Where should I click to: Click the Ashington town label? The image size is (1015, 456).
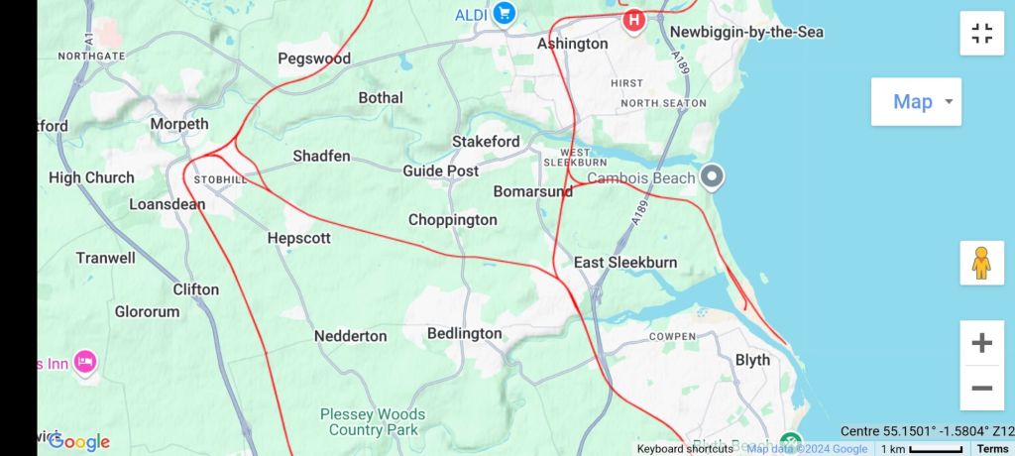point(573,44)
